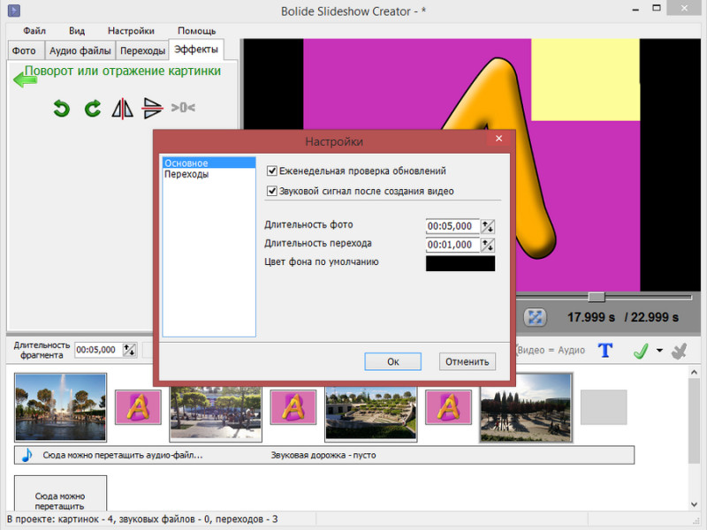Click Поворот или отражение картинки heading
The image size is (707, 530).
tap(123, 71)
